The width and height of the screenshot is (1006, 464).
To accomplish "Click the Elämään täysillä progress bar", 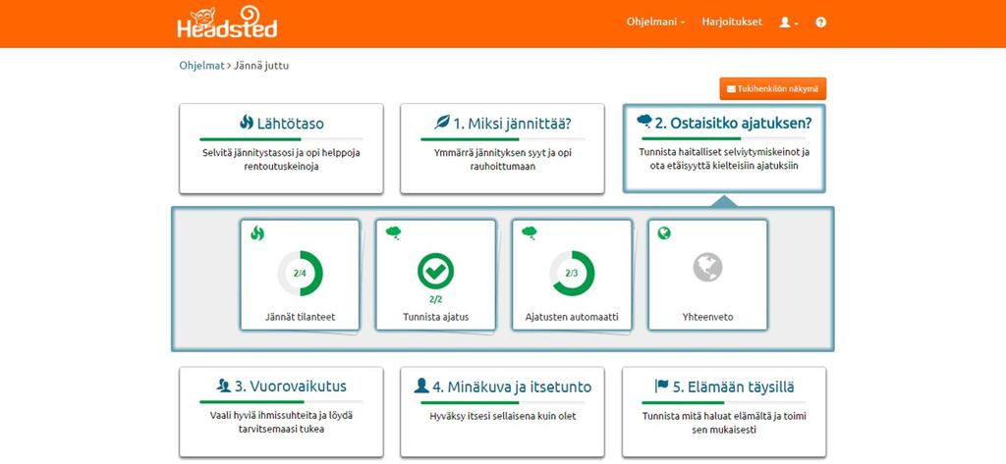I will (724, 402).
